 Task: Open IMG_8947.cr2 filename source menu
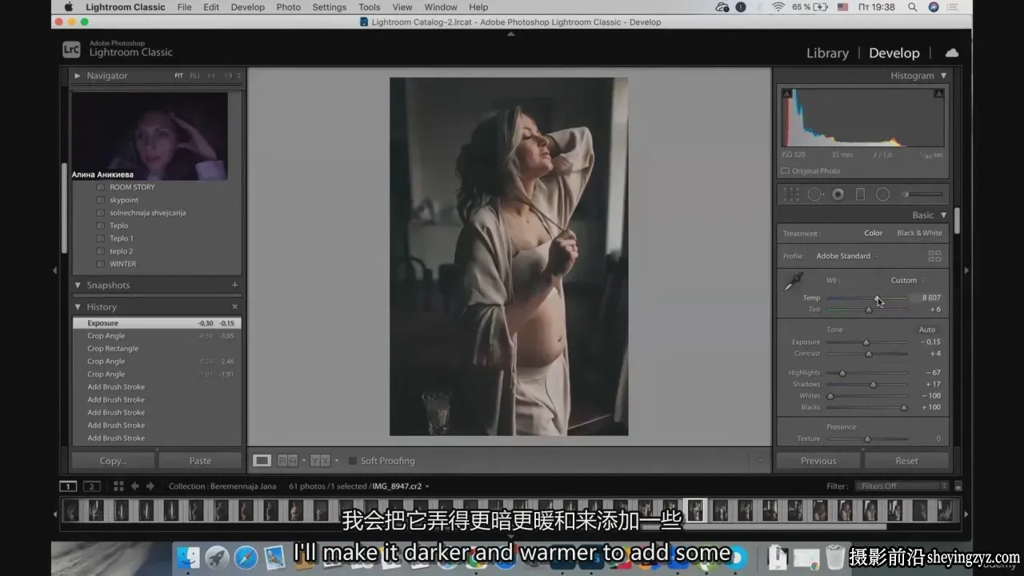400,486
